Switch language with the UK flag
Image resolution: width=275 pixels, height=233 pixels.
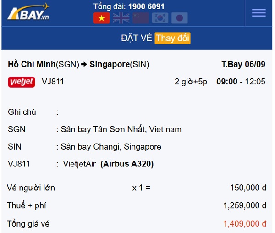tap(121, 18)
